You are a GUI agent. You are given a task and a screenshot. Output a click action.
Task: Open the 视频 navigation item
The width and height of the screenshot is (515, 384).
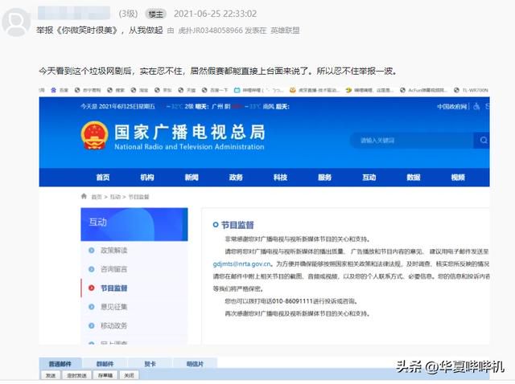(458, 178)
